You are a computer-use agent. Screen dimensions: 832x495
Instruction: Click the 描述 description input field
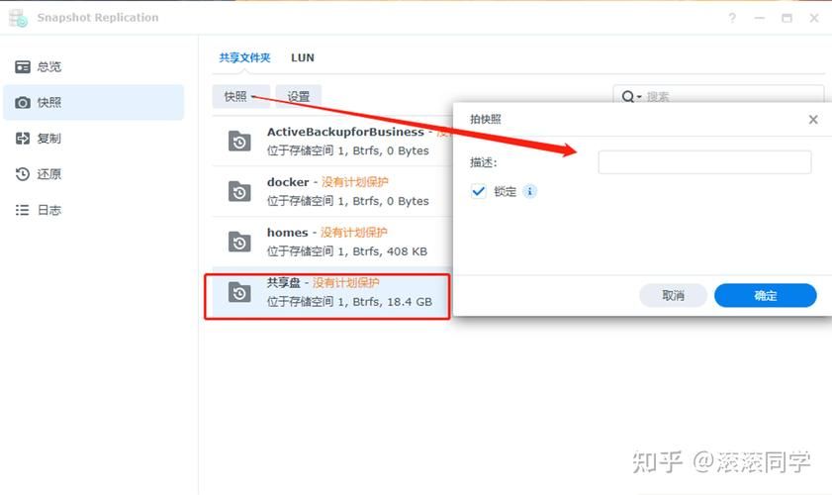(704, 162)
